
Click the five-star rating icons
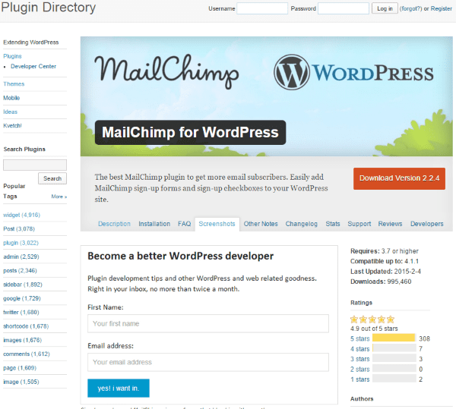[x=372, y=319]
